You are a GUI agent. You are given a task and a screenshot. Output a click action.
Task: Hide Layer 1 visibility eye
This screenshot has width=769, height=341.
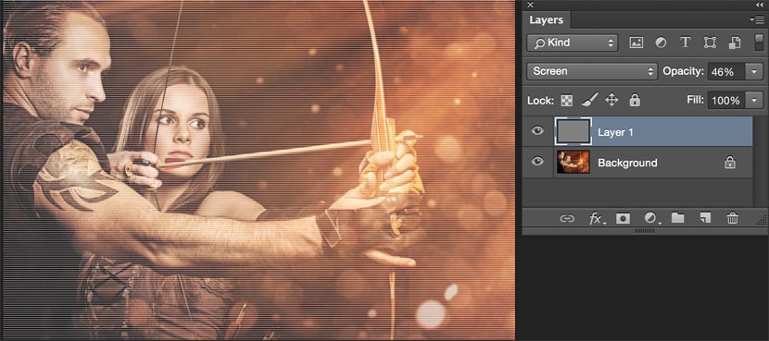click(538, 130)
